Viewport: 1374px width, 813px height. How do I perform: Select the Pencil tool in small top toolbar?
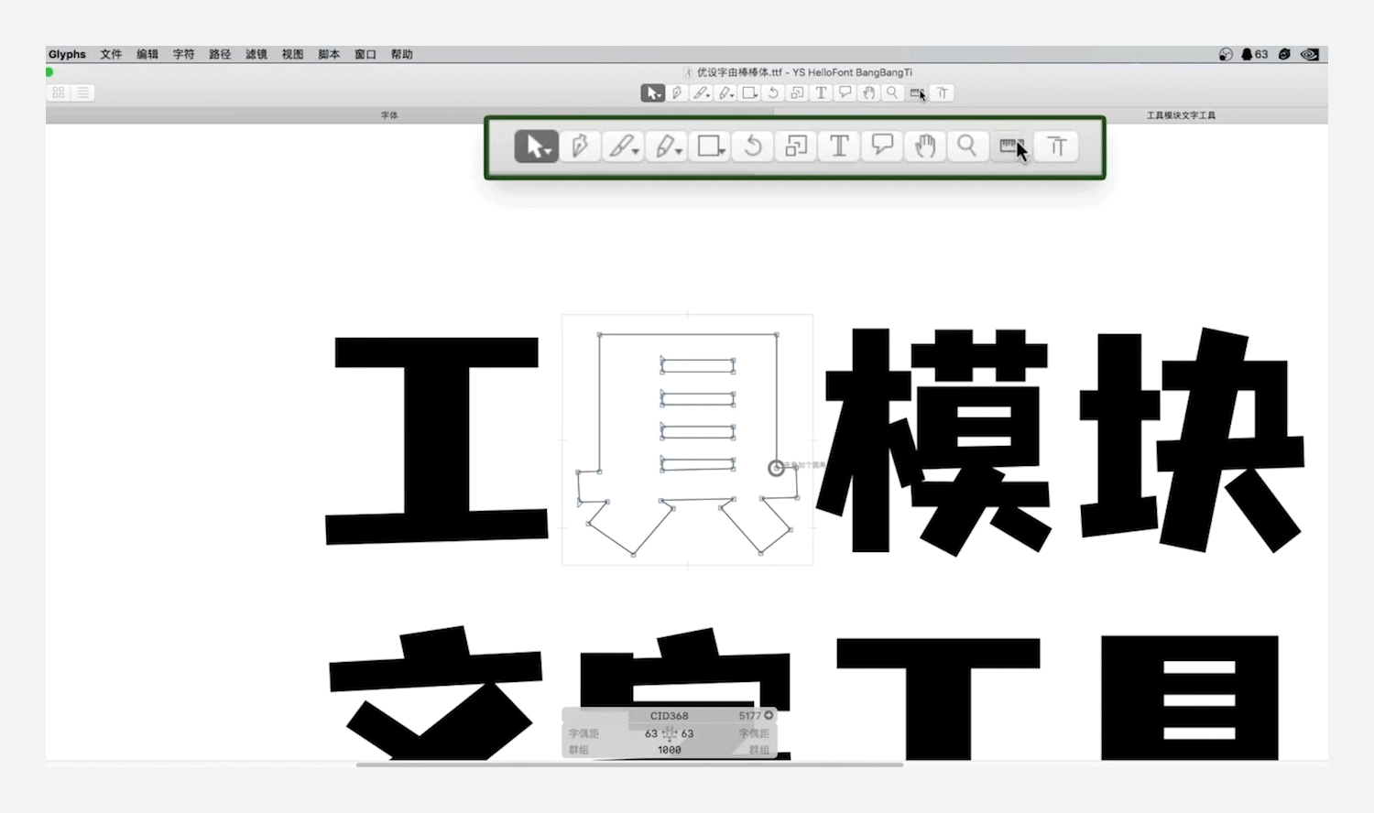[725, 92]
